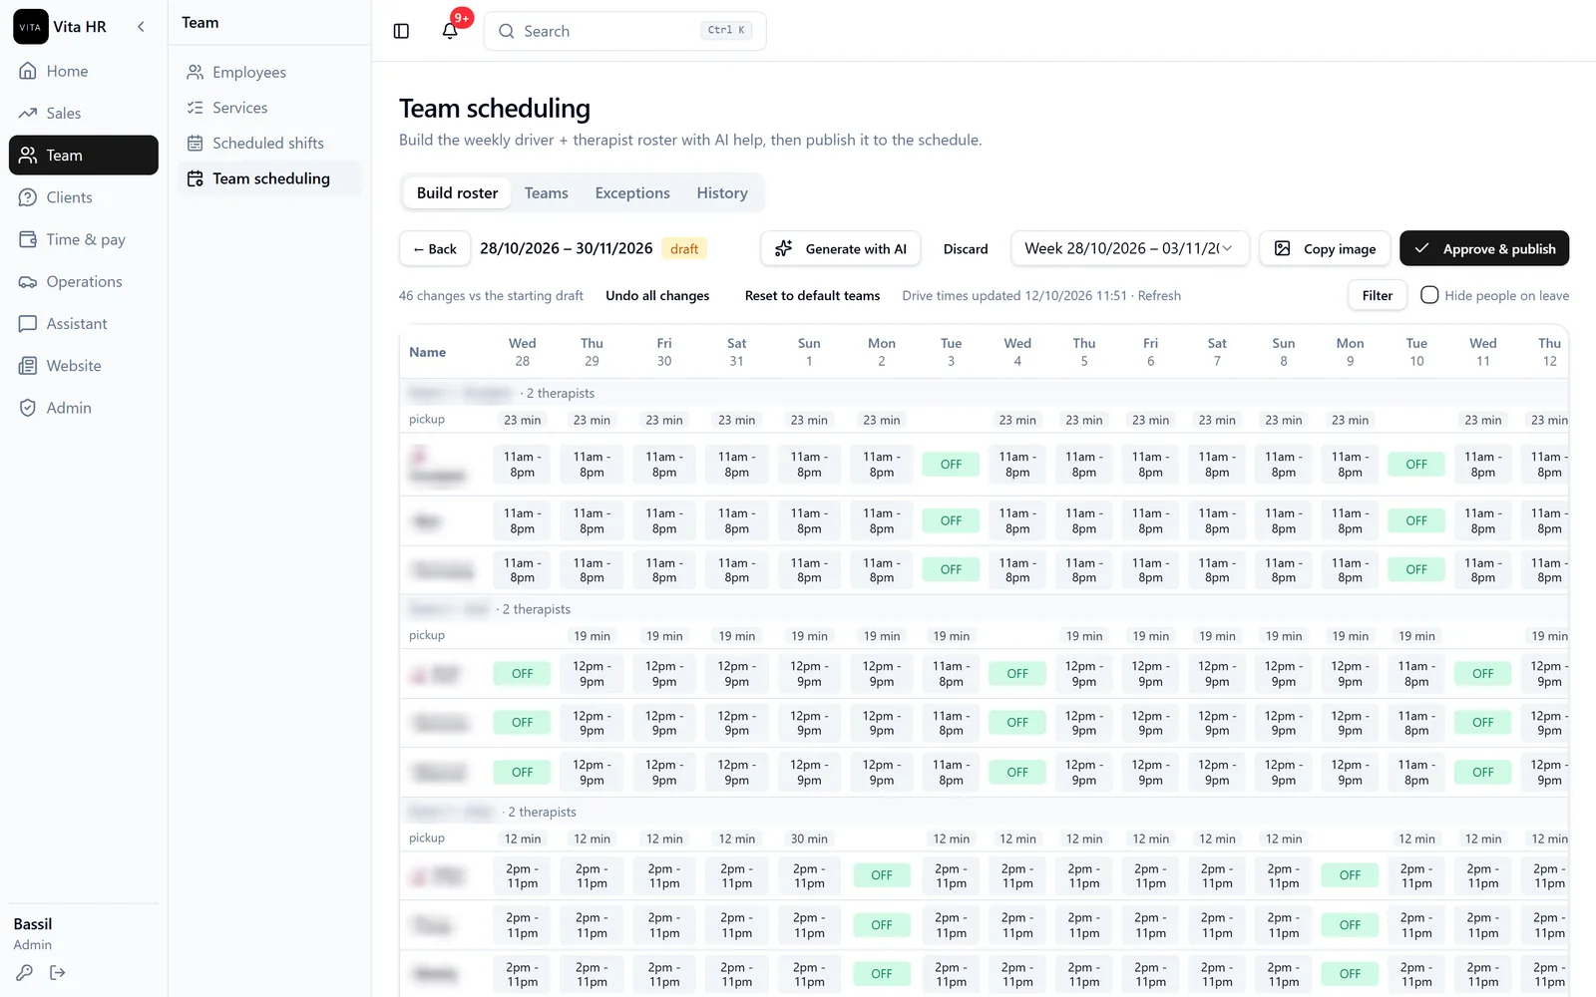Click the first team's Tue 3 OFF cell
The width and height of the screenshot is (1596, 997).
pos(952,465)
